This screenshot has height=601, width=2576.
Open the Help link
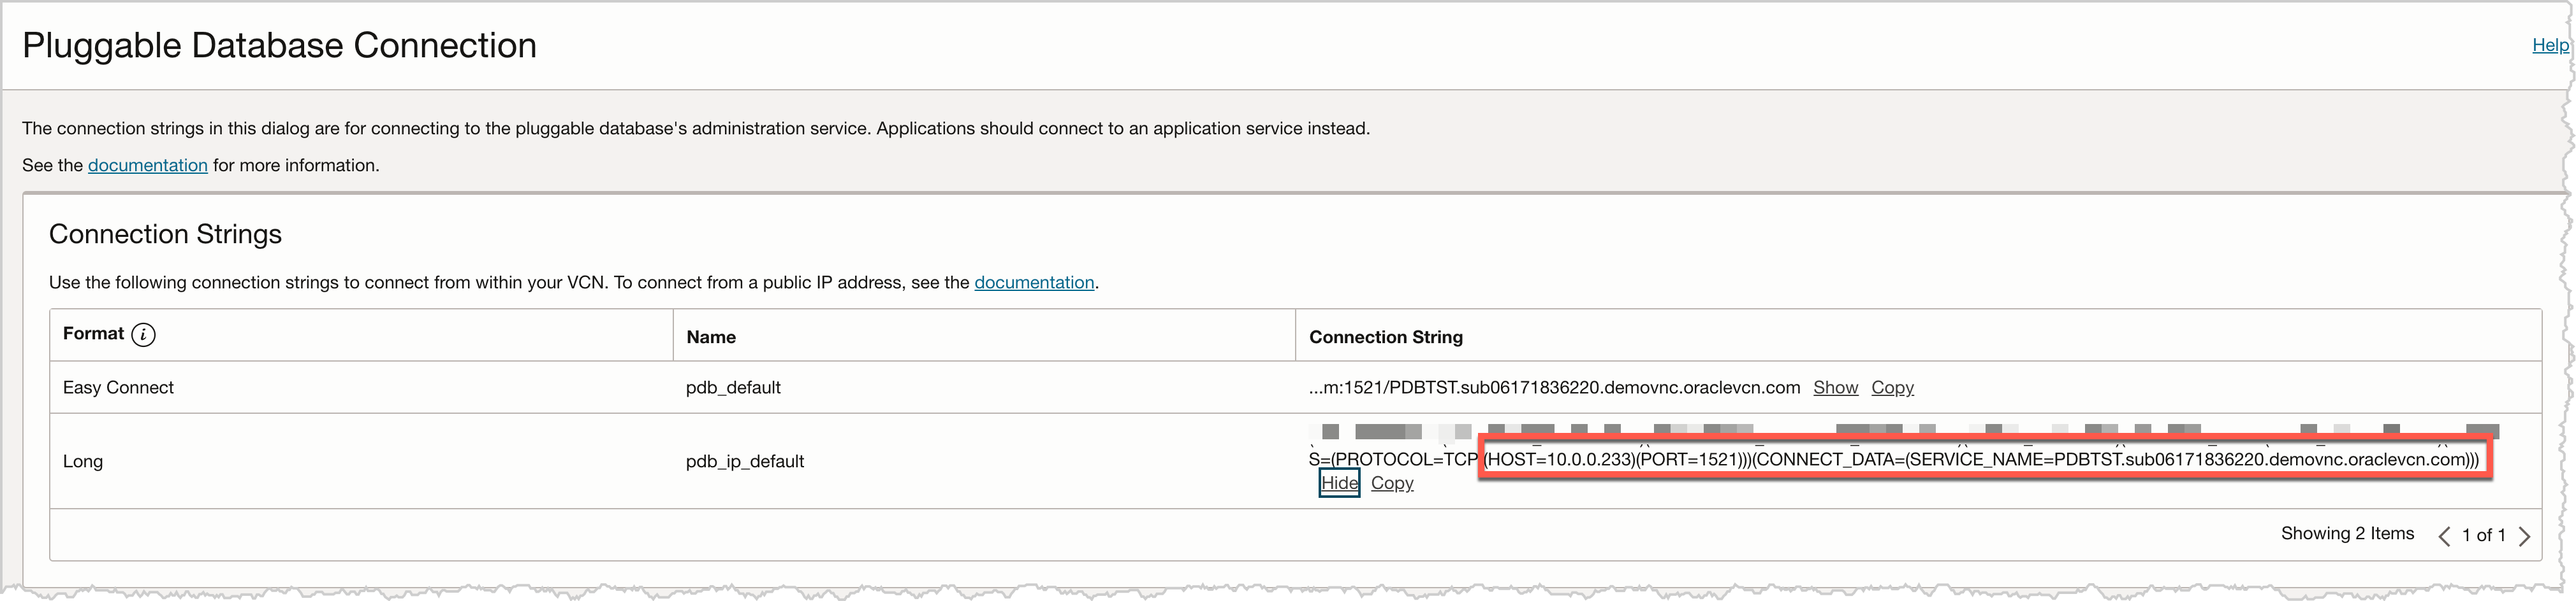click(x=2549, y=45)
